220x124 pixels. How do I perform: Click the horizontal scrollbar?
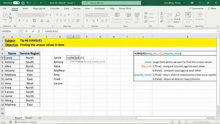[x=172, y=118]
